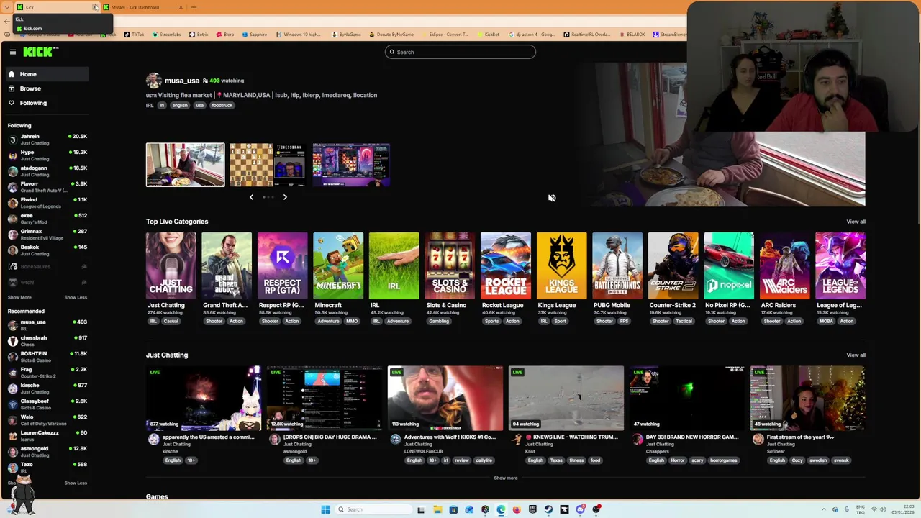Open Jahrein channel in Following list
Screen dimensions: 921x518
[47, 139]
